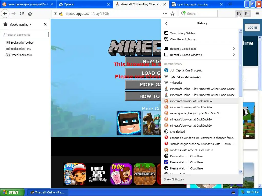This screenshot has width=262, height=196.
Task: Click the browser Search box
Action: coord(198,14)
